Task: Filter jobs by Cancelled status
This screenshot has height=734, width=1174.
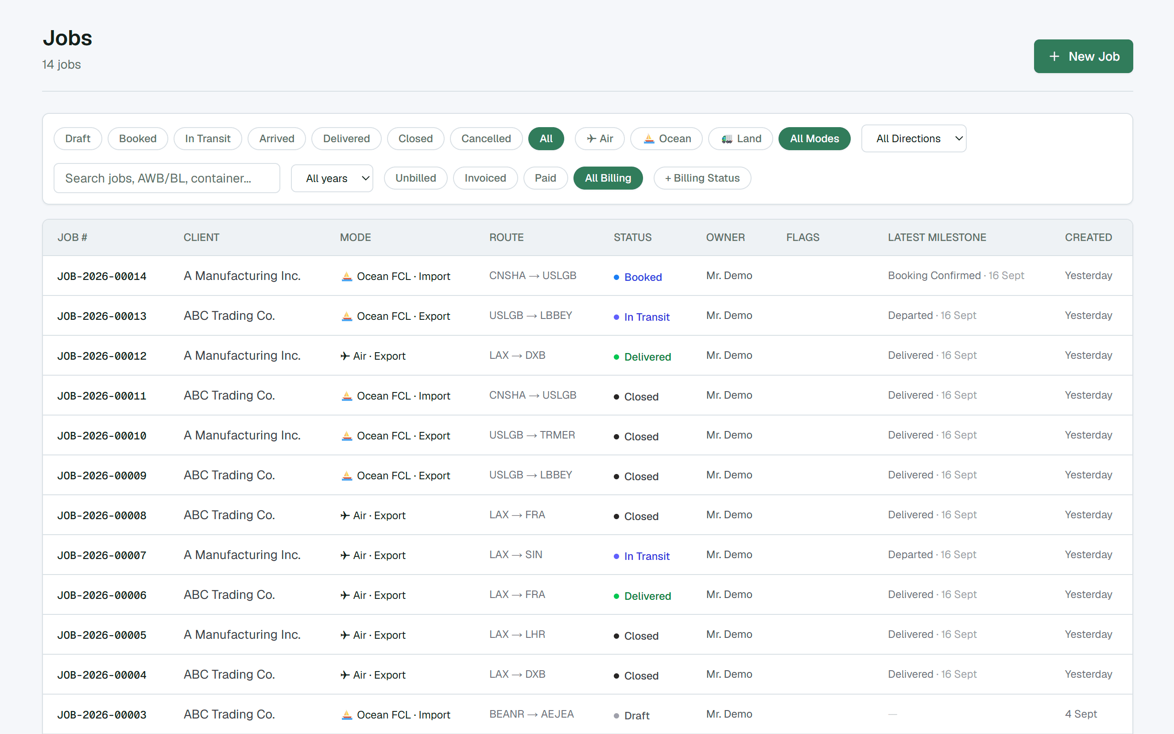Action: (486, 139)
